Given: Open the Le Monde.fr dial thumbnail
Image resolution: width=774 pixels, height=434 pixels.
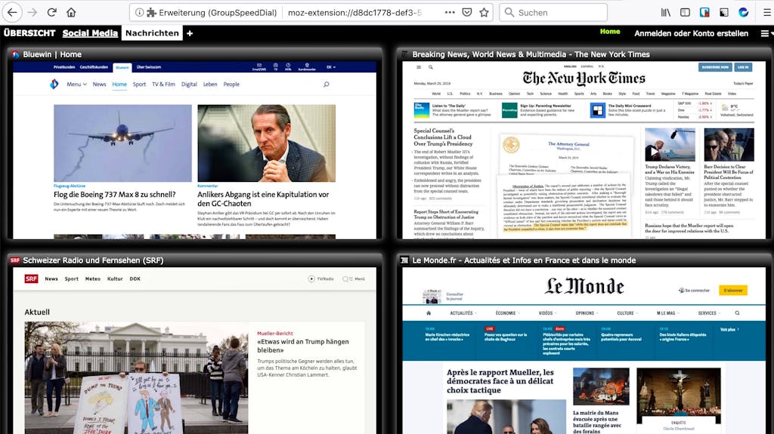Looking at the screenshot, I should (584, 351).
